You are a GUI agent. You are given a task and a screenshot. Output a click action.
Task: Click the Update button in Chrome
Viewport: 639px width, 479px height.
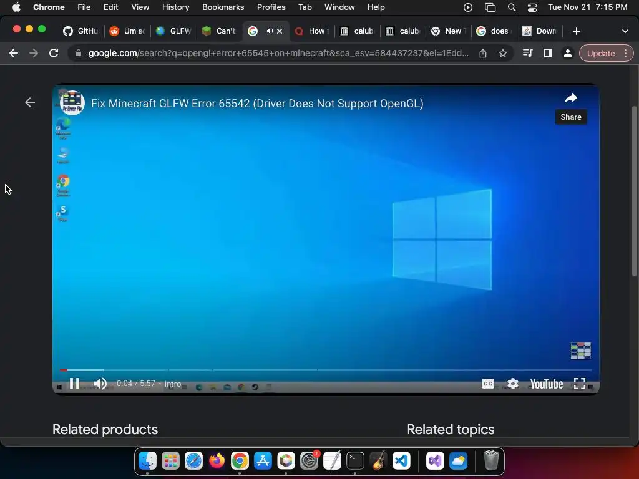click(x=601, y=54)
